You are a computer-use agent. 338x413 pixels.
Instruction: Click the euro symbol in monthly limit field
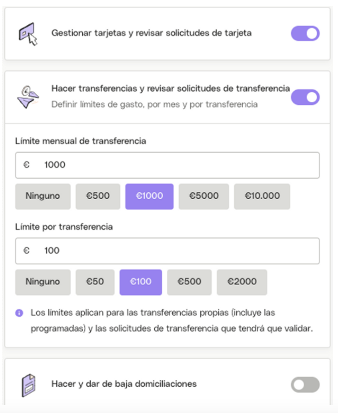[26, 165]
